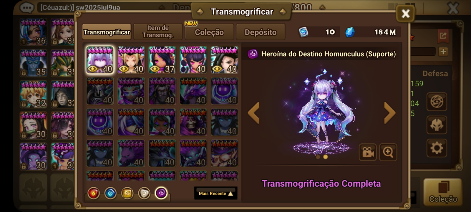Select the water element filter icon
The height and width of the screenshot is (212, 471).
[x=110, y=193]
